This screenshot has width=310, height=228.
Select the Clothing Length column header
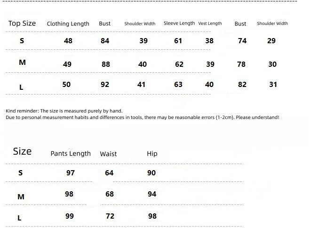(x=68, y=24)
